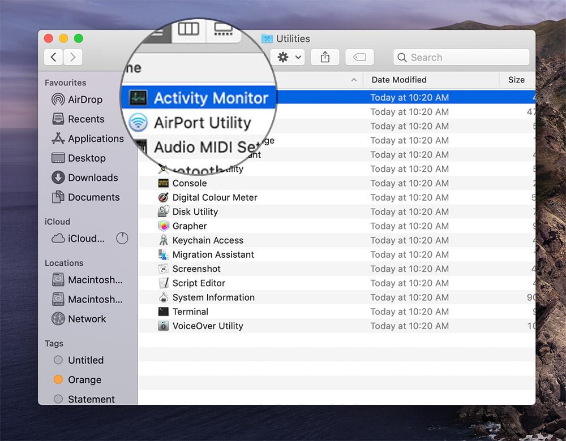Viewport: 566px width, 441px height.
Task: Click the Edit Tags toolbar icon
Action: [x=359, y=57]
